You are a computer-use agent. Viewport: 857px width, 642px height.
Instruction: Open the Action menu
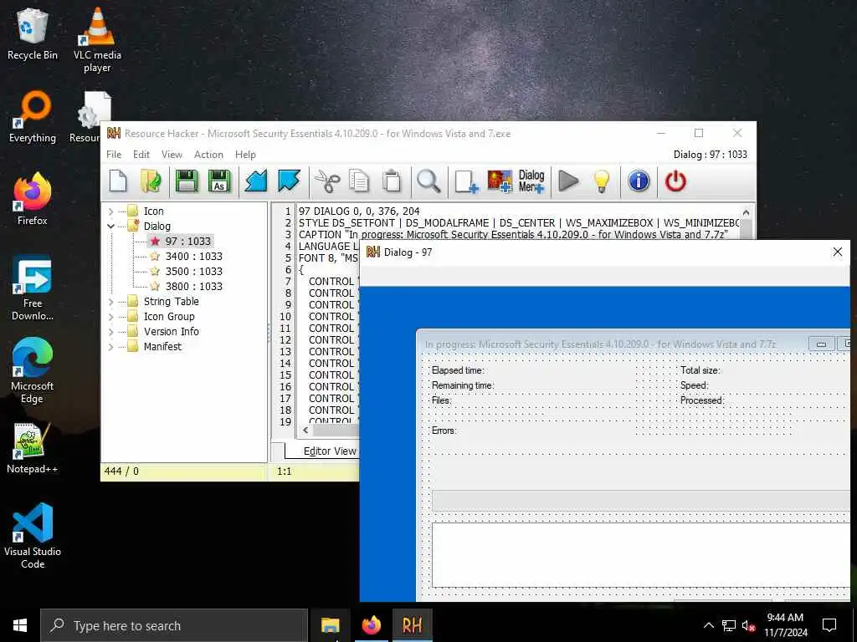[208, 155]
